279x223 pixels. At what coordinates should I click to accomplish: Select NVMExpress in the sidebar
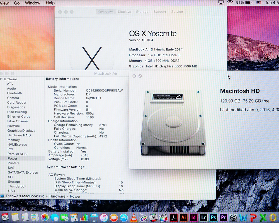[17, 144]
